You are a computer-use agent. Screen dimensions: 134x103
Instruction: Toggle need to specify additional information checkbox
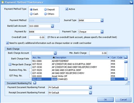tap(7, 43)
